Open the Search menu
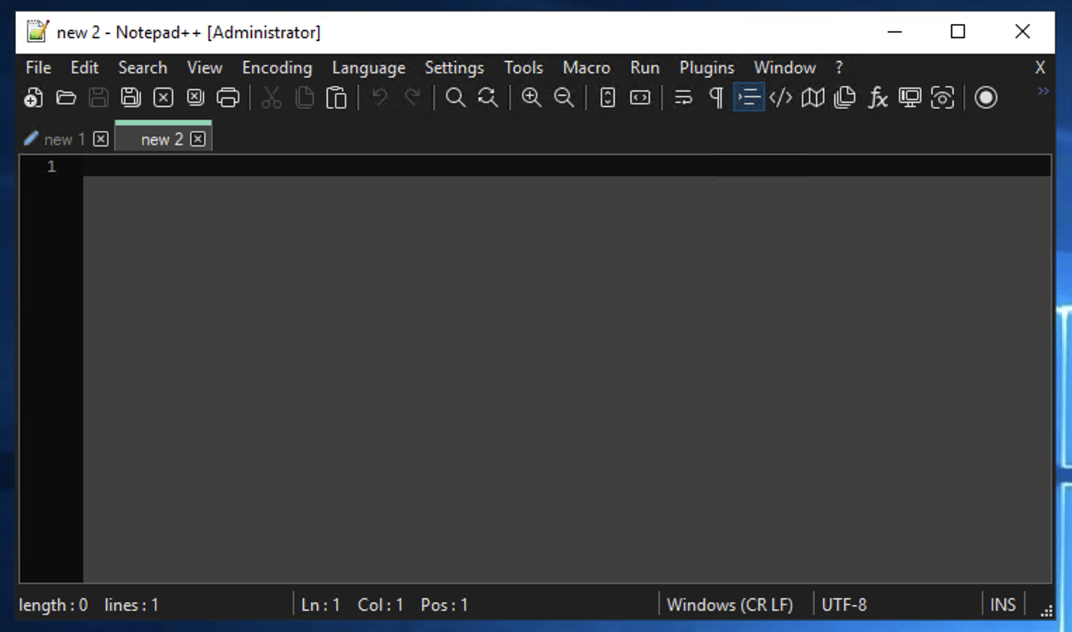The image size is (1072, 632). [143, 68]
